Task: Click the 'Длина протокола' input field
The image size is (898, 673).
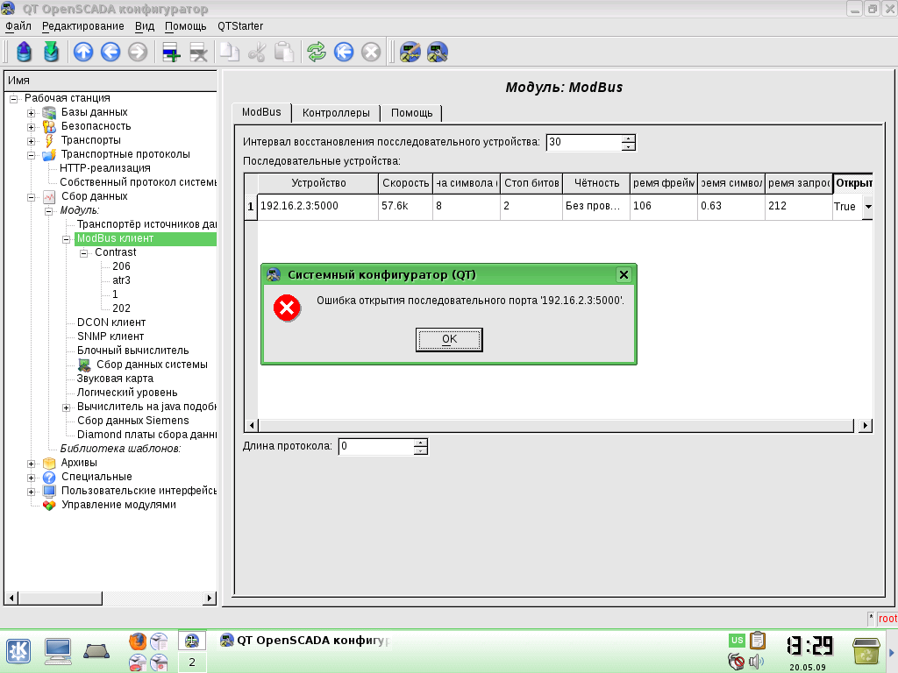Action: pos(375,446)
